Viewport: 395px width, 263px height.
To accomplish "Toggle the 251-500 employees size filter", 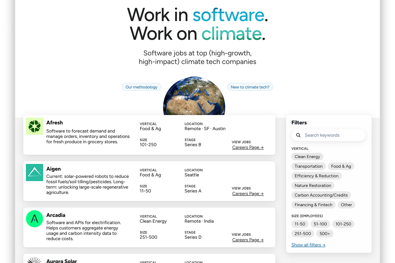I will pos(303,233).
